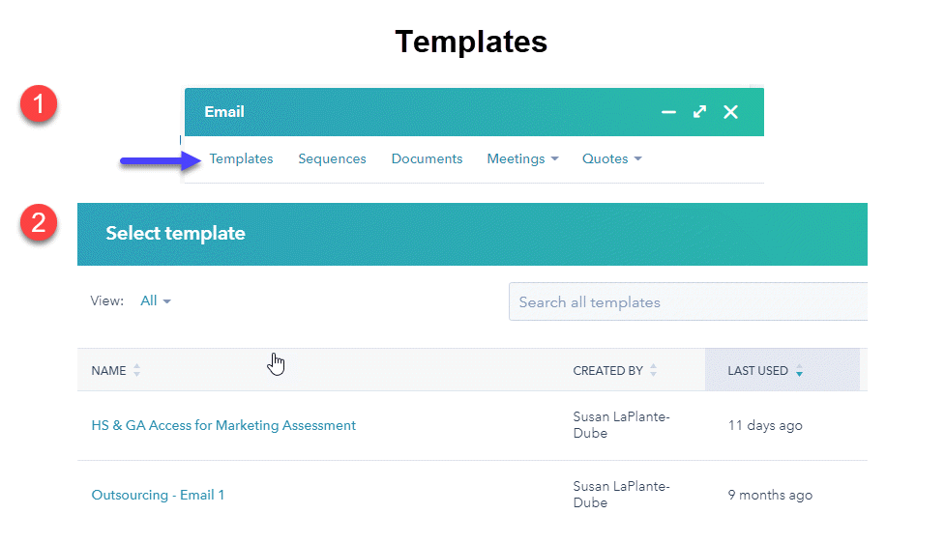Viewport: 945px width, 543px height.
Task: Click Susan LaPlante-Dube in the HS & GA row
Action: click(621, 425)
